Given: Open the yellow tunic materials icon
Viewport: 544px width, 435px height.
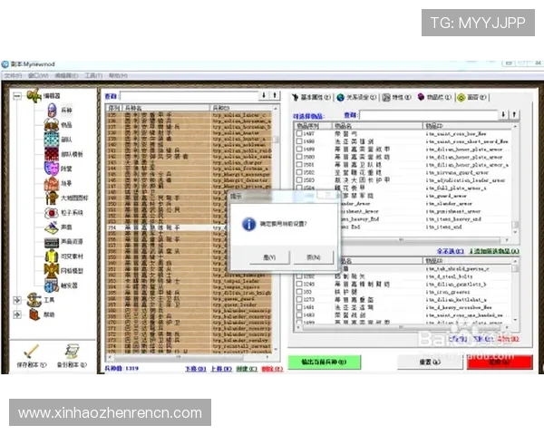Looking at the screenshot, I should 52,256.
